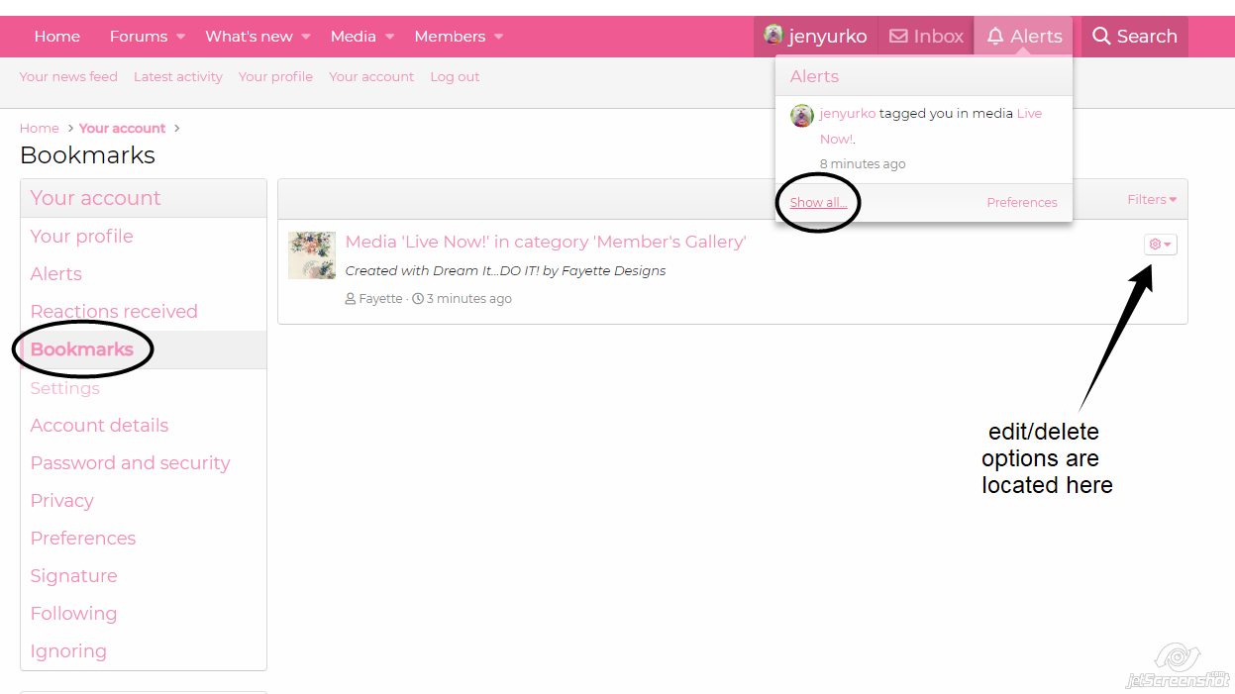Click jenyurko avatar in the alert popup

[801, 116]
